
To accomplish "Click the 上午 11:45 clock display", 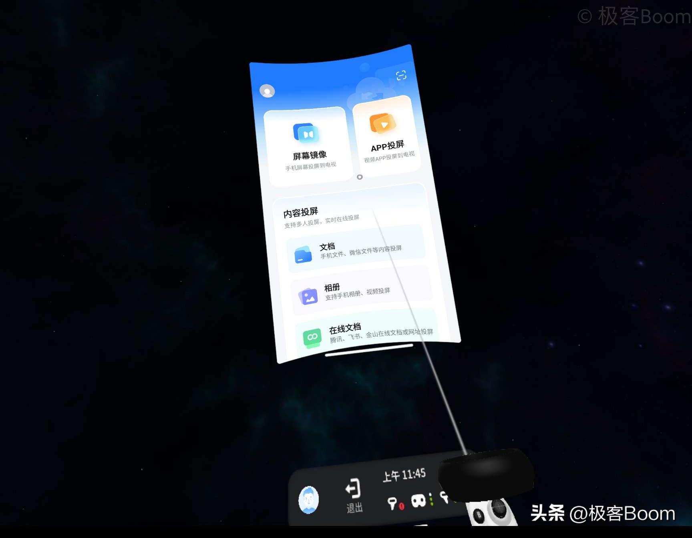I will [x=404, y=475].
